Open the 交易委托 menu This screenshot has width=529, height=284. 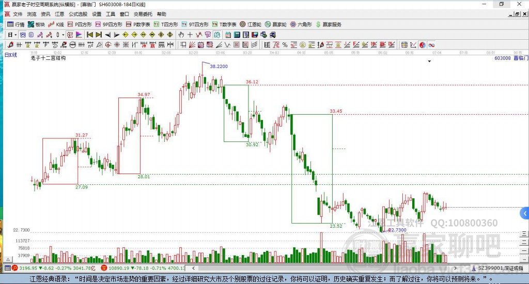(143, 14)
